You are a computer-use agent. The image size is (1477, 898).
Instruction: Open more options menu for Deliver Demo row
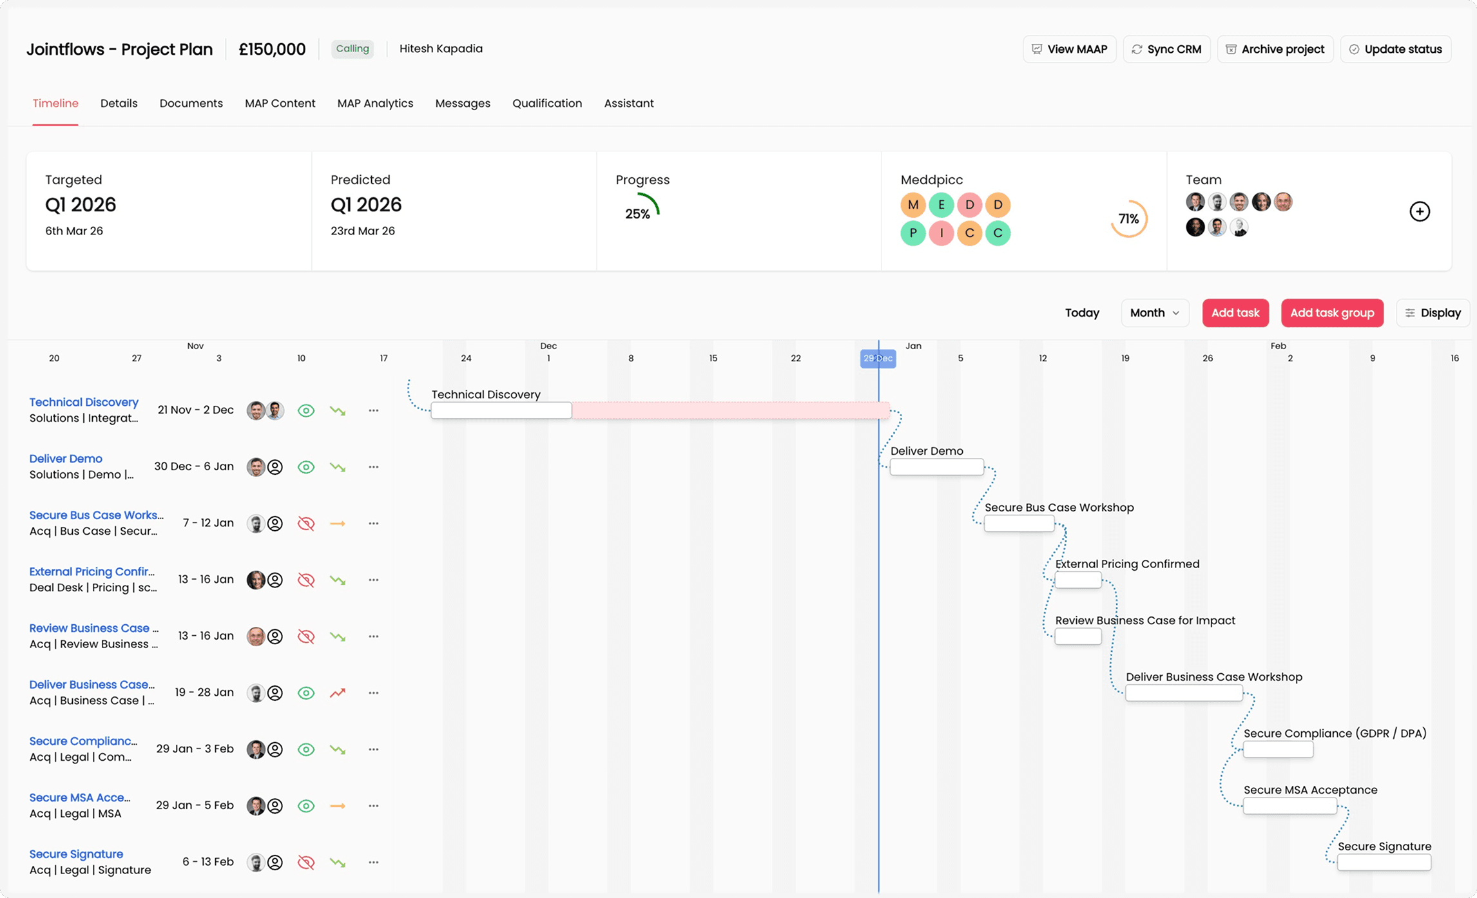pos(374,467)
